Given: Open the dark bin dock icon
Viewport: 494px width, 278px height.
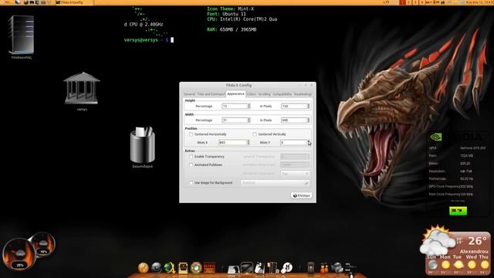Looking at the screenshot, I should click(310, 268).
